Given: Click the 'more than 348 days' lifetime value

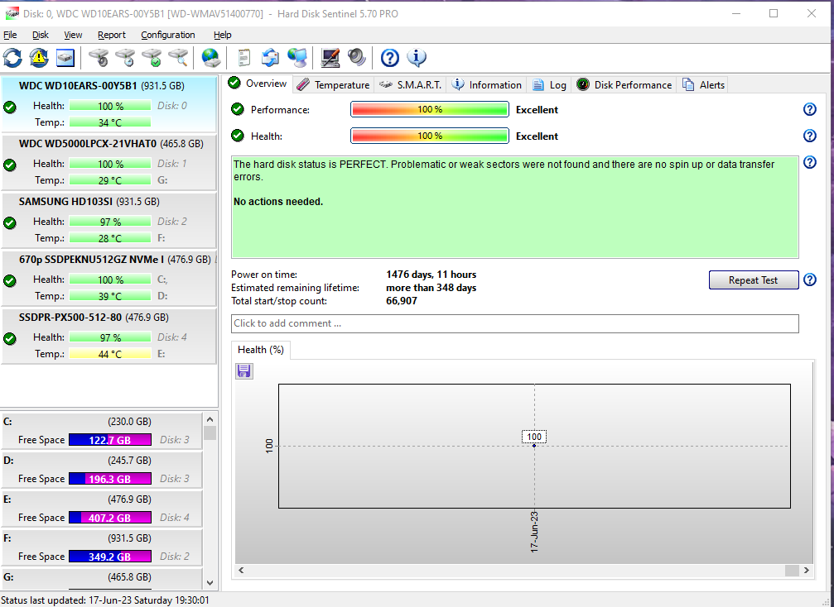Looking at the screenshot, I should pos(431,288).
